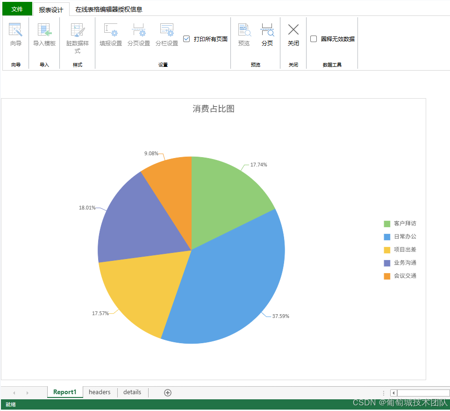Open the 向导 wizard tool
This screenshot has width=450, height=411.
(16, 35)
